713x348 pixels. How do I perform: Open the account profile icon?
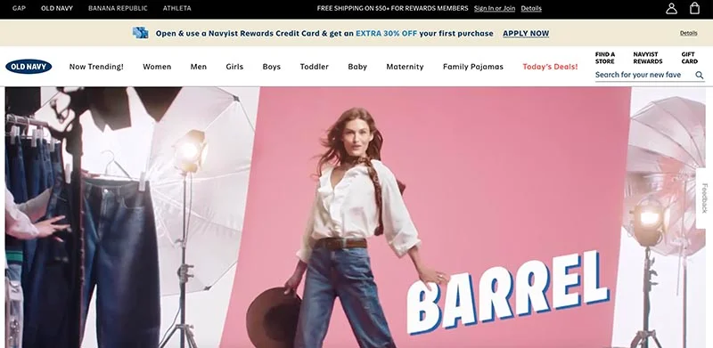click(x=671, y=9)
